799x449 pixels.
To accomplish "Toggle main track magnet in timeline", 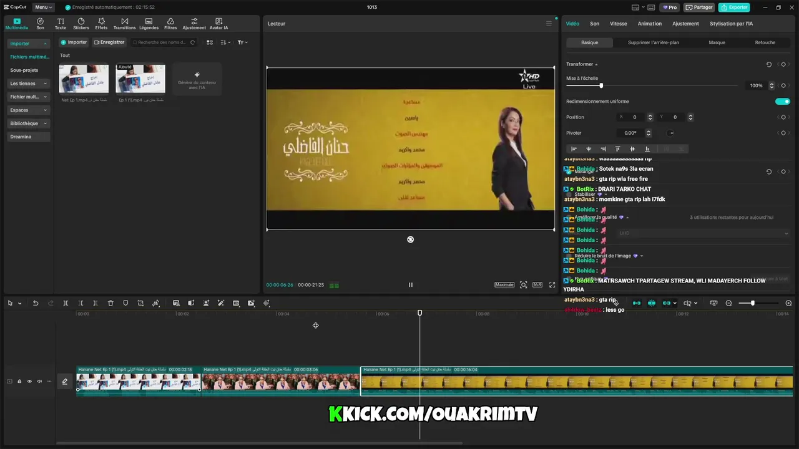I will point(637,303).
